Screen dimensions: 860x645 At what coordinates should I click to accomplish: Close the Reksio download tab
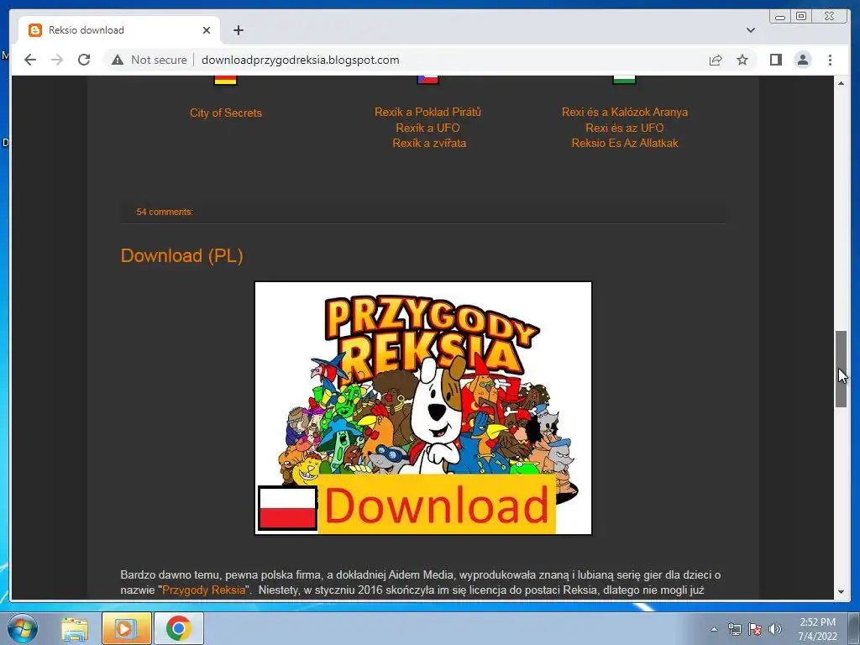207,30
